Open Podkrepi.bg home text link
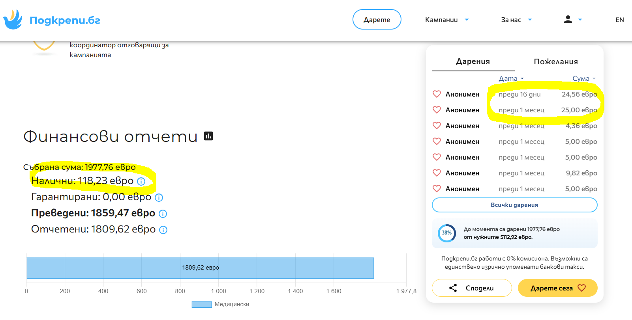Image resolution: width=632 pixels, height=320 pixels. tap(65, 20)
